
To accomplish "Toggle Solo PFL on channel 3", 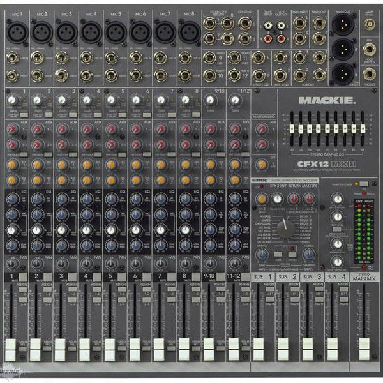I will 71,349.
